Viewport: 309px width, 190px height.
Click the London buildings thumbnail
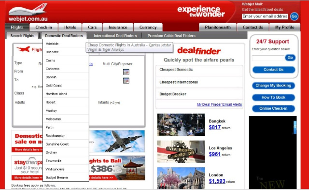tap(181, 178)
